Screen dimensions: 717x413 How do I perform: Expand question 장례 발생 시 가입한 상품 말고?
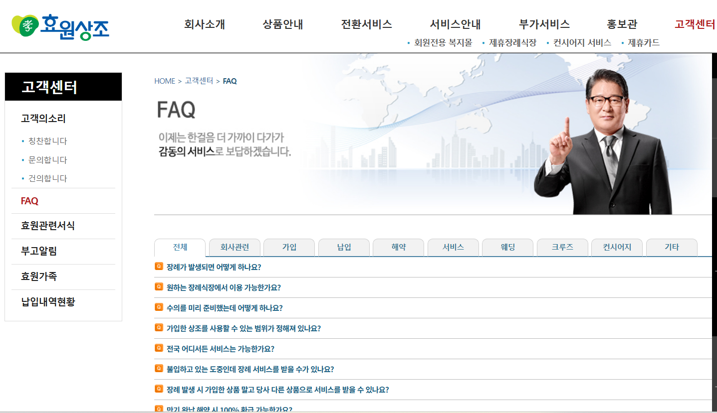pyautogui.click(x=278, y=390)
